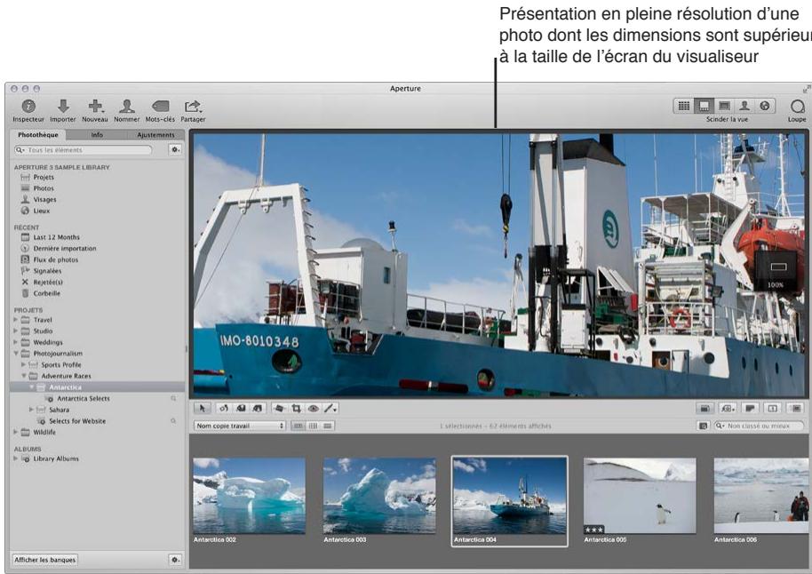Select the Crop tool
The height and width of the screenshot is (574, 812).
296,408
